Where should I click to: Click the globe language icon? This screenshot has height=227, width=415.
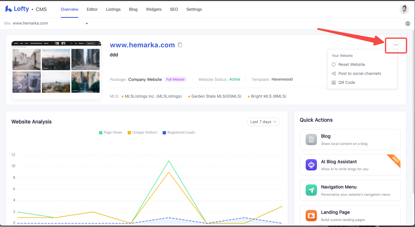point(408,24)
